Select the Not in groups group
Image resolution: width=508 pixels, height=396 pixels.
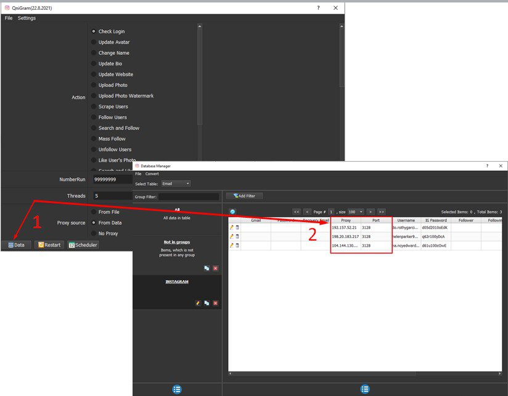click(x=177, y=255)
